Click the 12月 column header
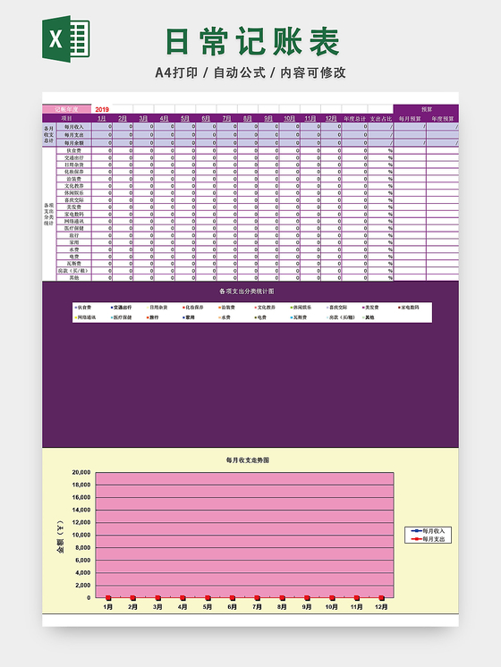The height and width of the screenshot is (667, 501). (331, 118)
